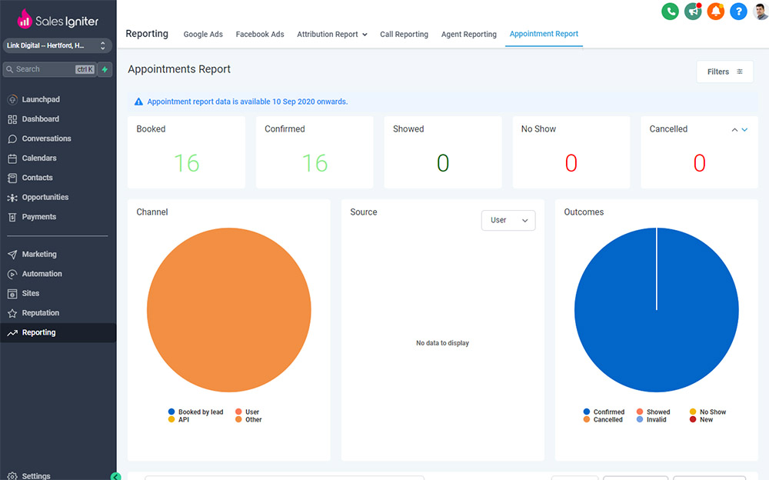Click the Sales Igniter logo
The height and width of the screenshot is (480, 769).
pos(58,20)
